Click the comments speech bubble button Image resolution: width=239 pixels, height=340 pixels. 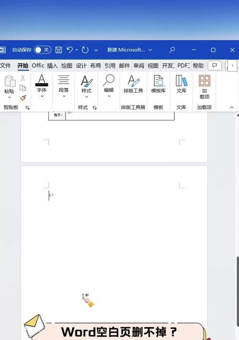[215, 65]
